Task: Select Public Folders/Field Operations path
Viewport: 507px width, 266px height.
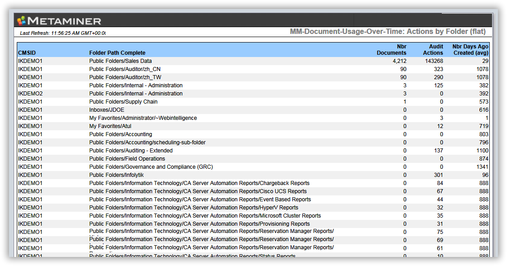Action: (127, 159)
